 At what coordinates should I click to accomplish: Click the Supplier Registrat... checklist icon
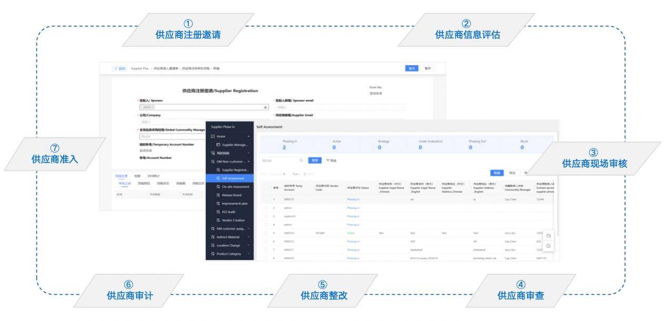tap(218, 170)
